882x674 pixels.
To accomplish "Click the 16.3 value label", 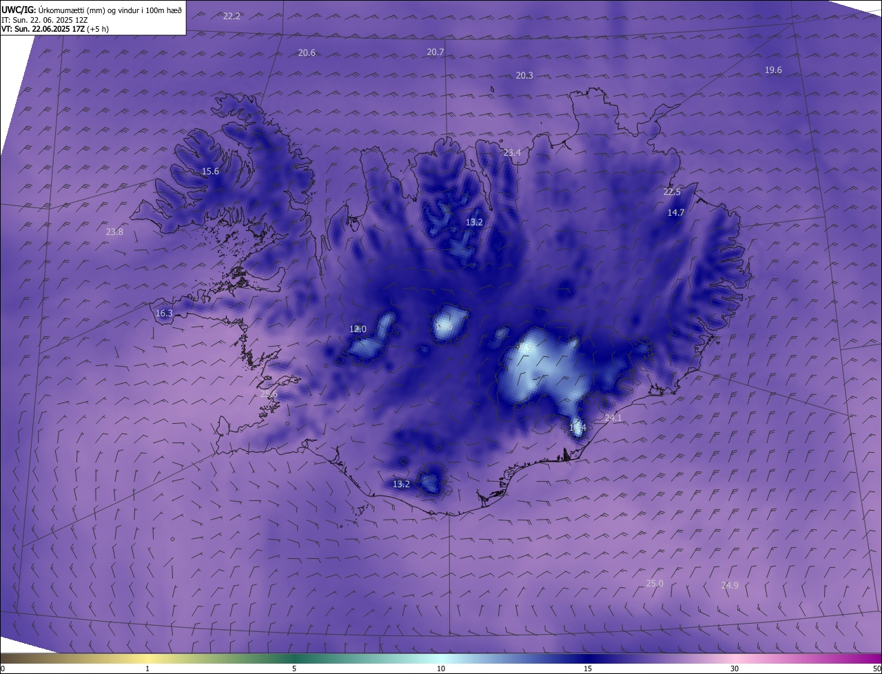I will tap(164, 314).
